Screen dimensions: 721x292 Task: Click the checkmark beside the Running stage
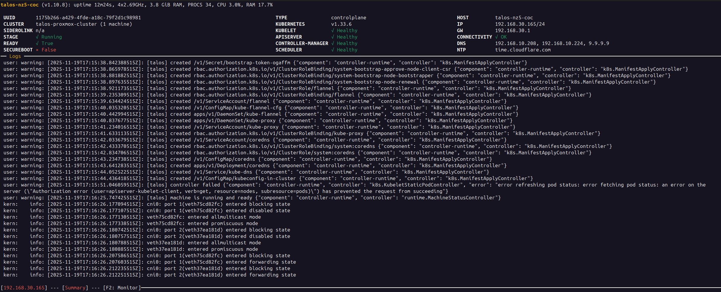[37, 37]
